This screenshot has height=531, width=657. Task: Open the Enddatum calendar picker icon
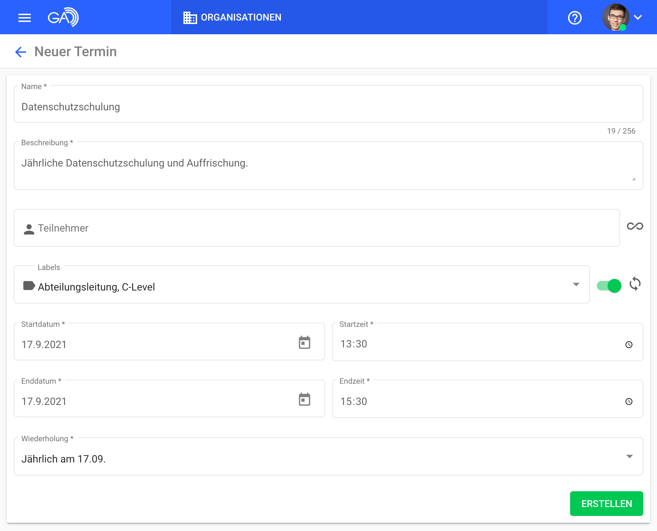pos(304,399)
